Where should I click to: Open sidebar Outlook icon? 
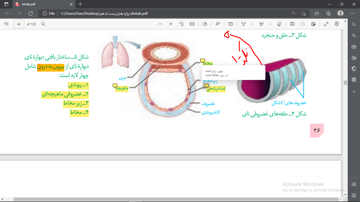click(354, 80)
